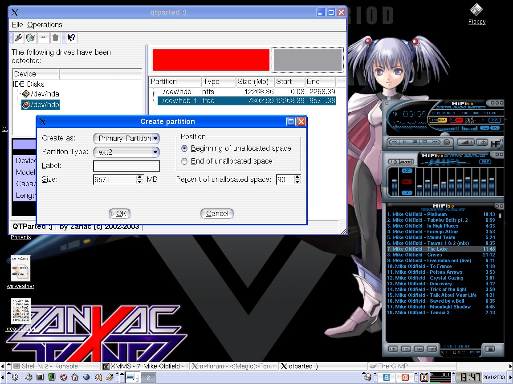Toggle the XMMS playlist PL button
The width and height of the screenshot is (513, 384).
[x=495, y=128]
